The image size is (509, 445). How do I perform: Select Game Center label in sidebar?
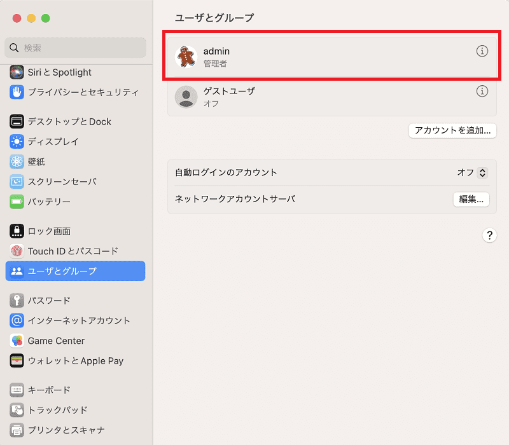pyautogui.click(x=56, y=341)
